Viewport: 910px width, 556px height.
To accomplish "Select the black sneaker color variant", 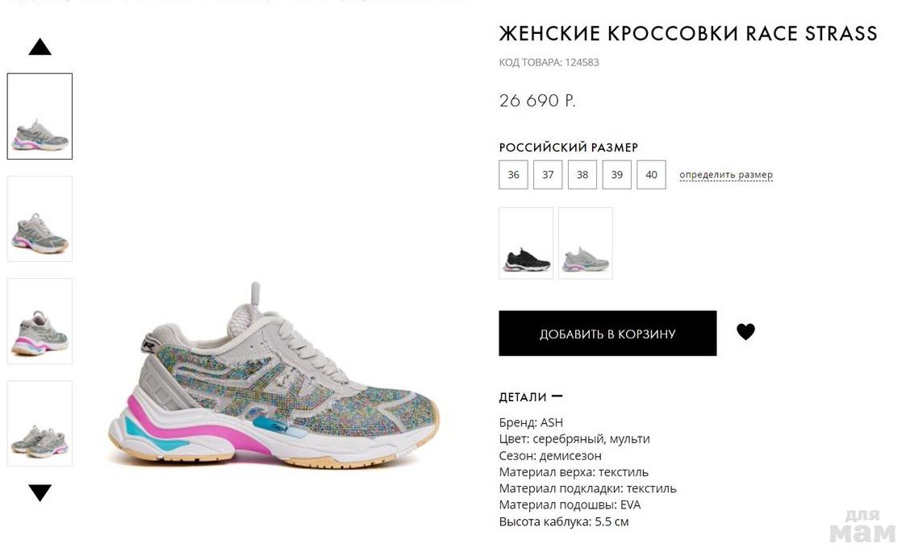I will pyautogui.click(x=526, y=243).
